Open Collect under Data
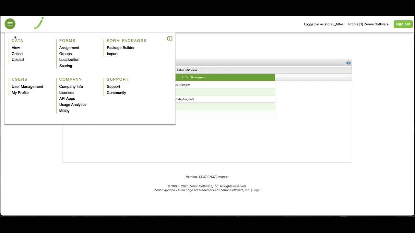The image size is (415, 233). pos(18,54)
